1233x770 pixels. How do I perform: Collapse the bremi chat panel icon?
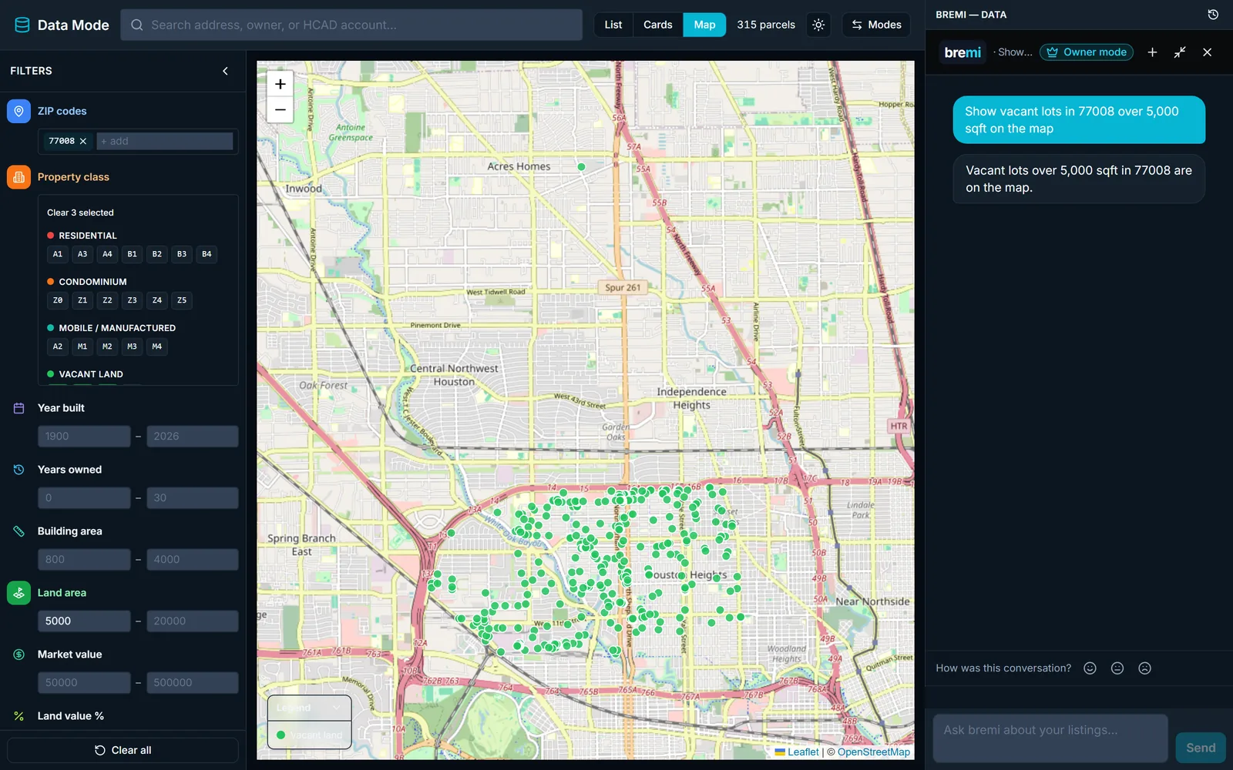[1180, 52]
